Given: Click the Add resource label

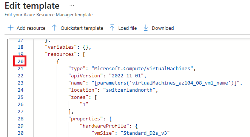Looking at the screenshot, I should [31, 28].
